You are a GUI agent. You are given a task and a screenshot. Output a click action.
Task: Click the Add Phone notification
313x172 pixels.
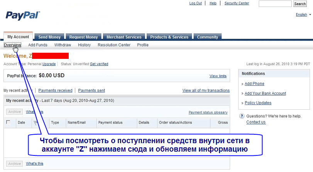(254, 83)
